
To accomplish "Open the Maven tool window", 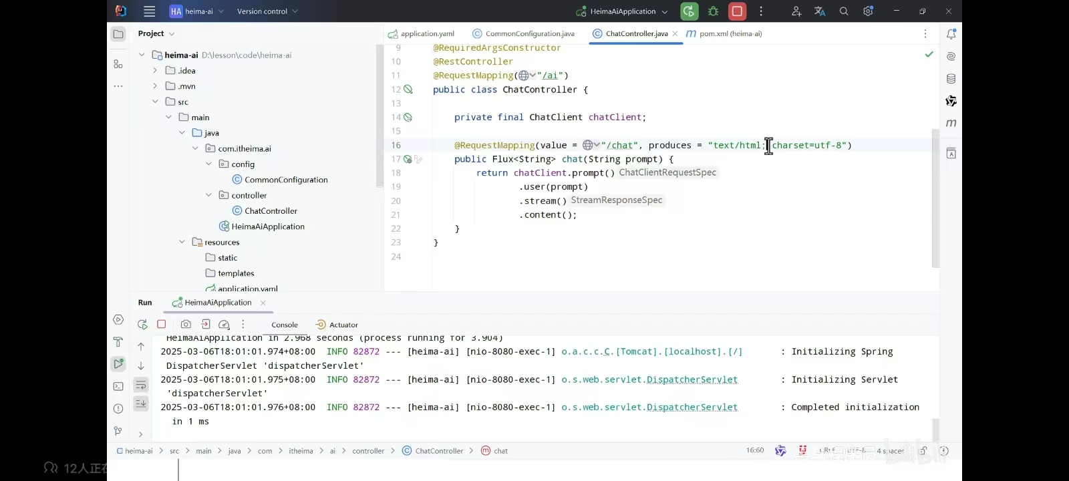I will [x=951, y=123].
